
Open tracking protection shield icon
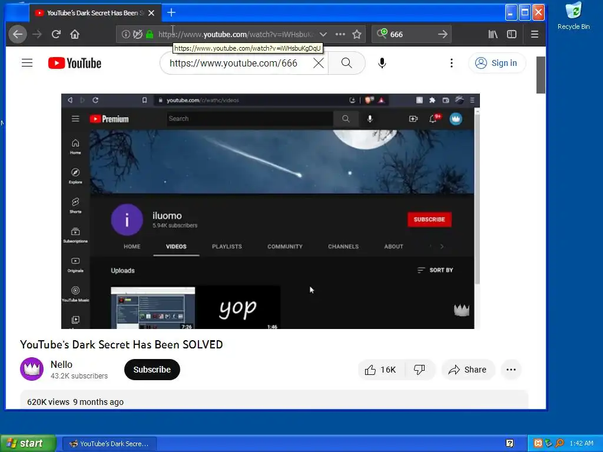137,34
